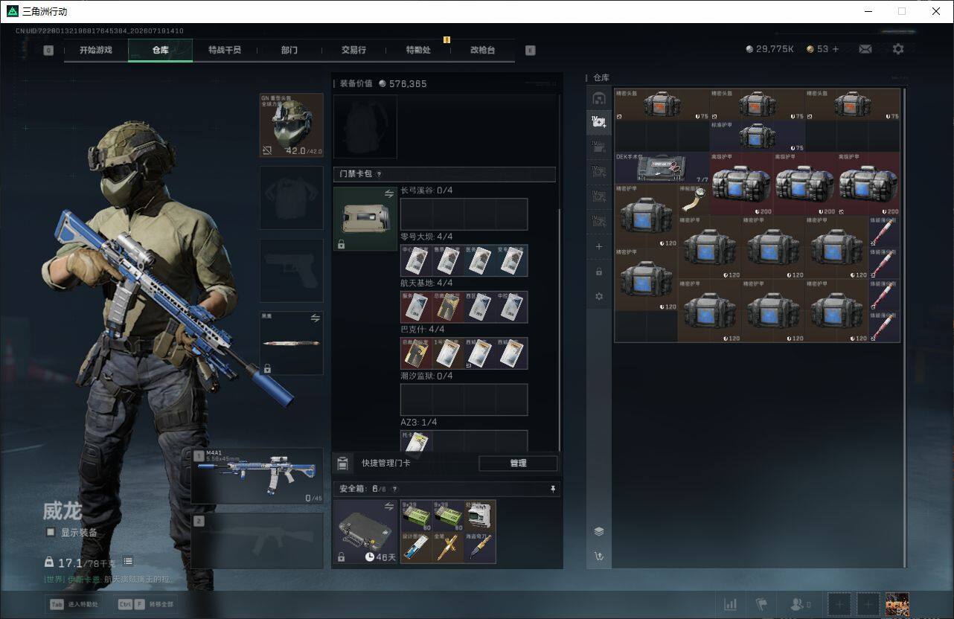
Task: Select the empty backpack slot
Action: [x=365, y=126]
